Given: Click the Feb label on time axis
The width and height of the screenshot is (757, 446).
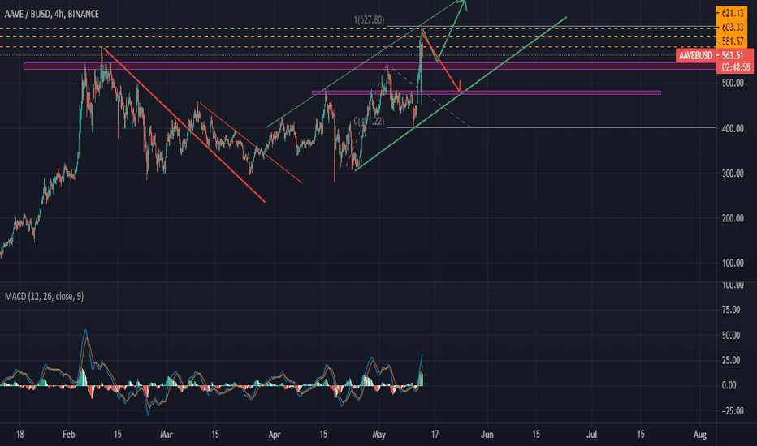Looking at the screenshot, I should point(68,435).
